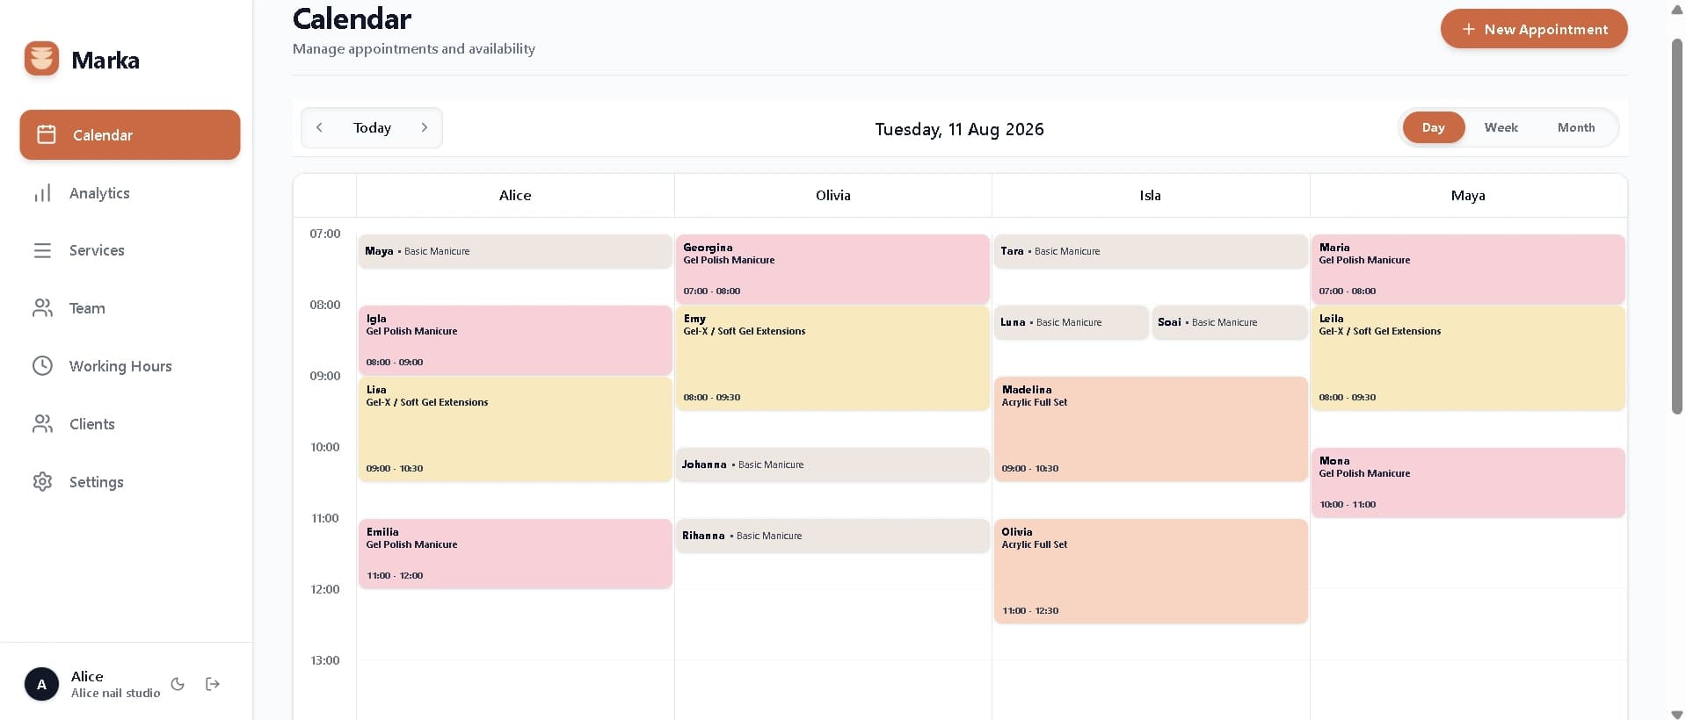Open Team from the sidebar
This screenshot has width=1686, height=720.
[x=130, y=308]
